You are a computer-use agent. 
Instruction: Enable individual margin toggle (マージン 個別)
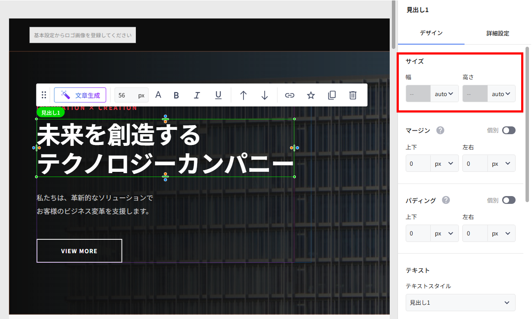[x=509, y=130]
